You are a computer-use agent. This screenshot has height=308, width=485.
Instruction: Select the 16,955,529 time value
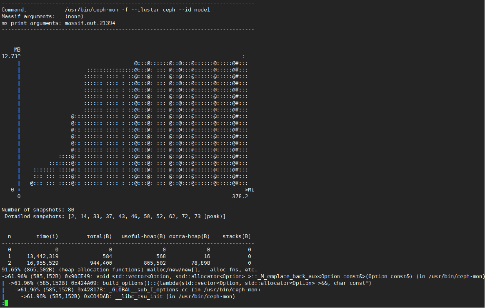tap(42, 263)
